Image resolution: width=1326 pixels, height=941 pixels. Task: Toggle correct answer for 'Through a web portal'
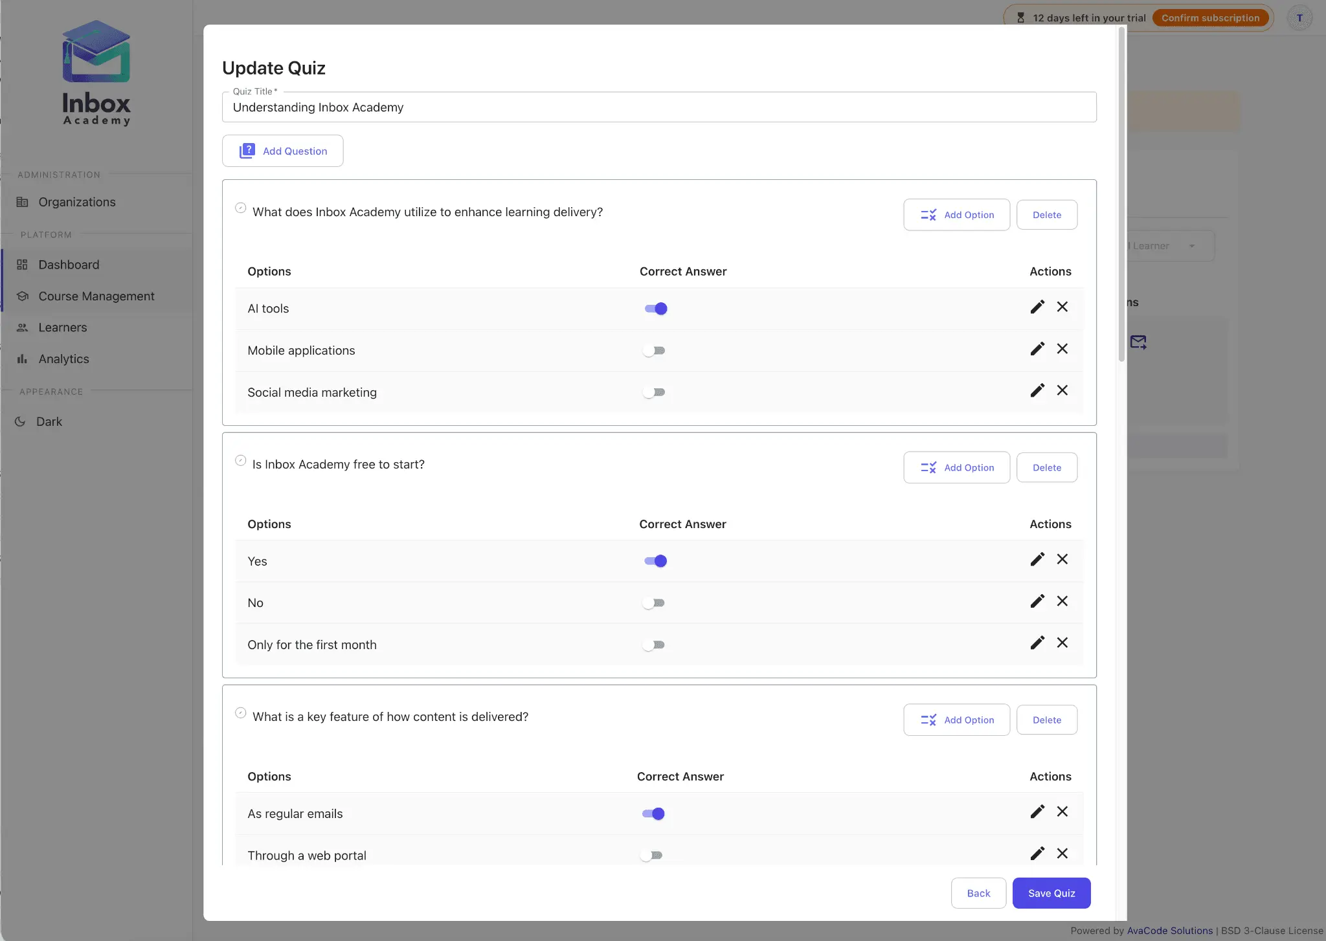tap(651, 856)
